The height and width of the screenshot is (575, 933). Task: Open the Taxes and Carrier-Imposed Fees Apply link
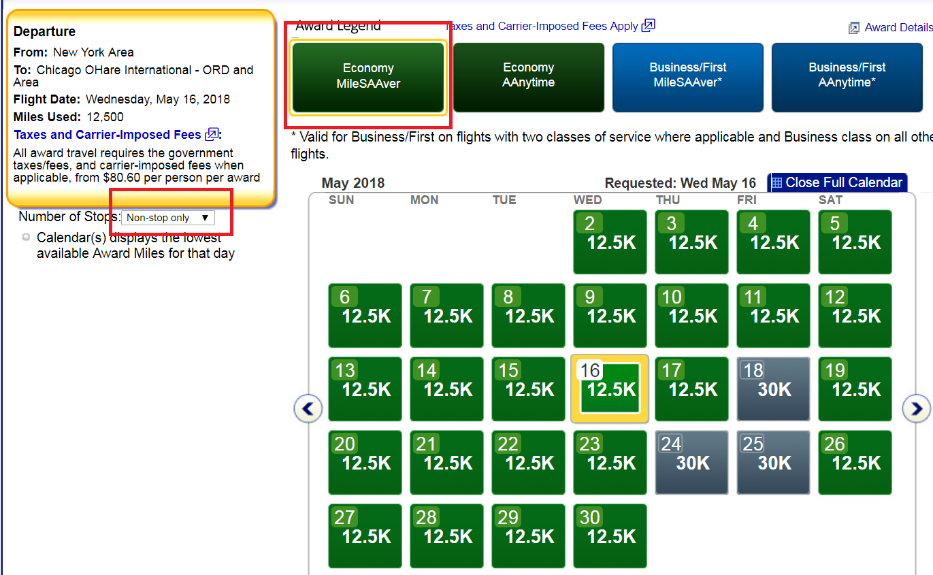(542, 26)
